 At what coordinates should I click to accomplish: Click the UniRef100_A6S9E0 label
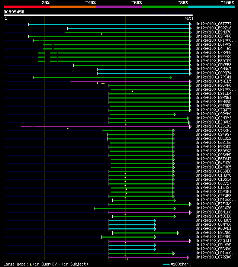pyautogui.click(x=213, y=171)
